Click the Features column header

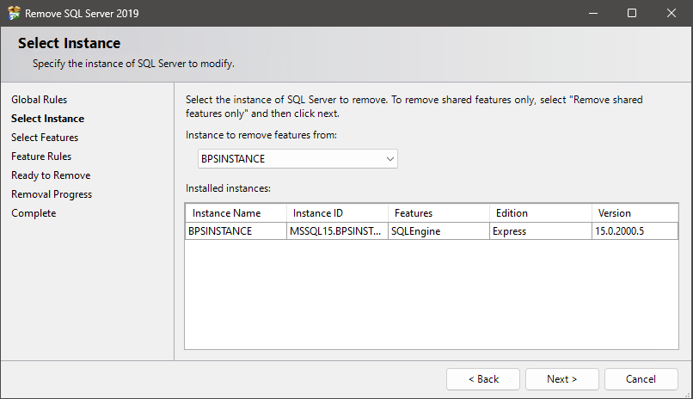(438, 213)
